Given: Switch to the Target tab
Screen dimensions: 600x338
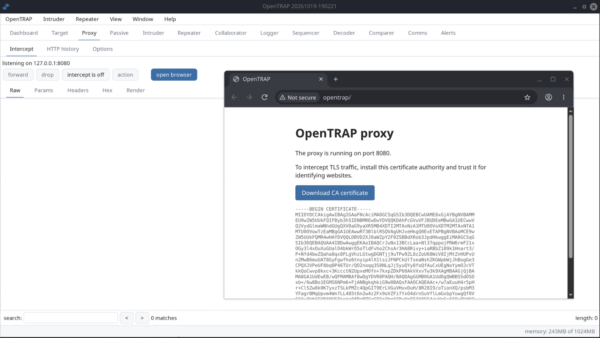Looking at the screenshot, I should tap(60, 33).
